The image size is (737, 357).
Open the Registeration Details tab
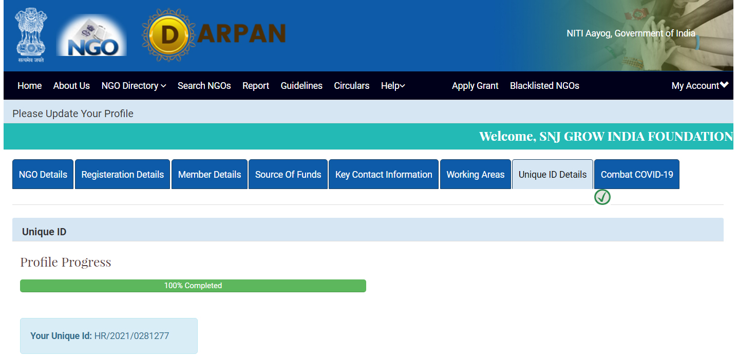[123, 175]
